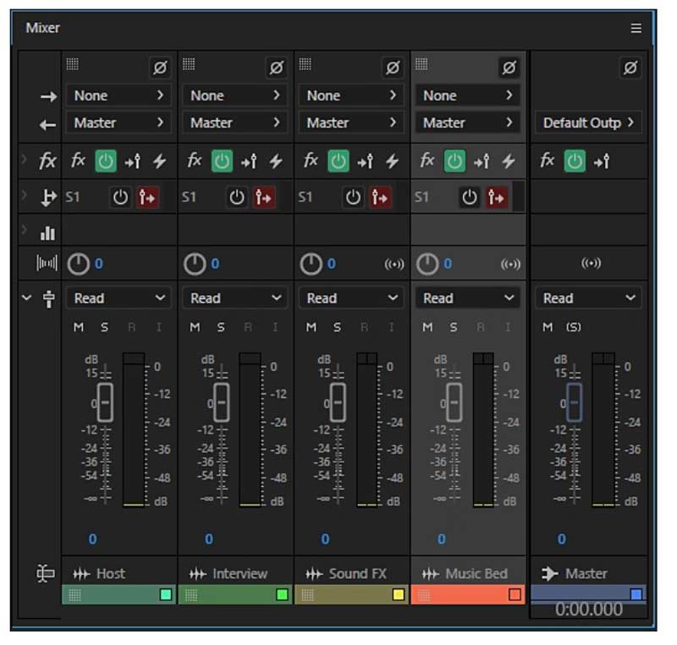Toggle send pre/post fader on Interview track
677x645 pixels.
point(263,198)
